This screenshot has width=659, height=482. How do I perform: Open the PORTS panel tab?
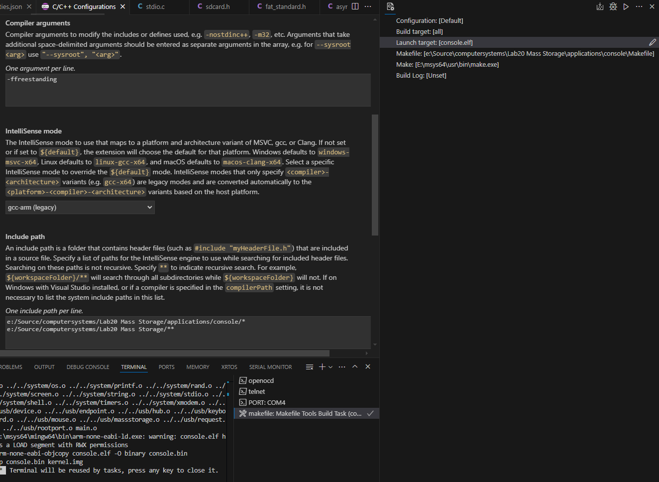pos(167,367)
